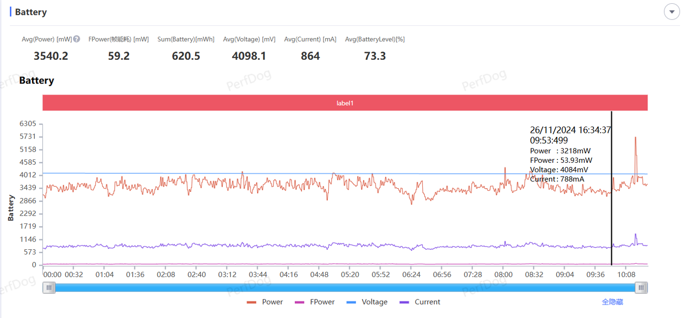Click the Avg(BatteryLevel) value 73.3
Screen dimensions: 688x318
point(375,56)
